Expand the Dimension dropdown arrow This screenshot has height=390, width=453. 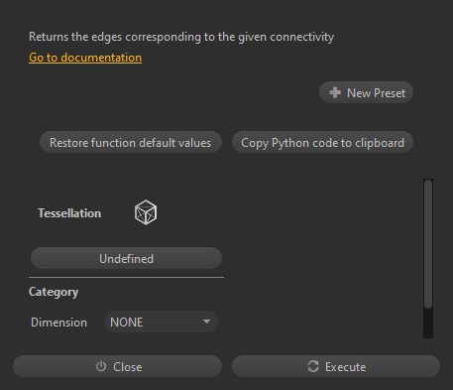click(x=206, y=322)
